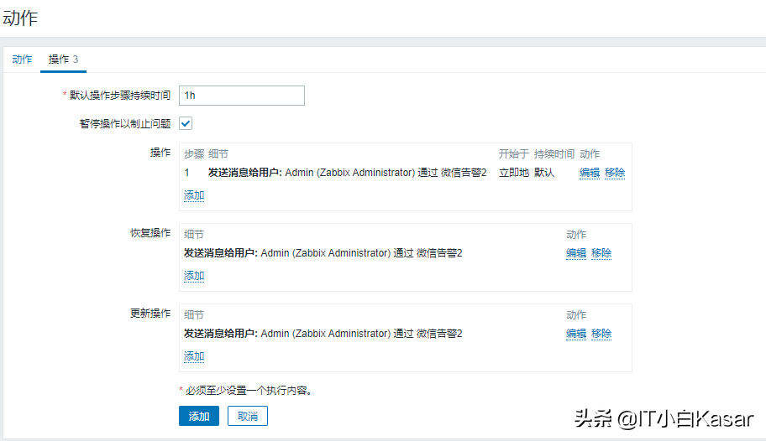Click the default step duration field showing 1h
Image resolution: width=766 pixels, height=441 pixels.
[x=242, y=96]
